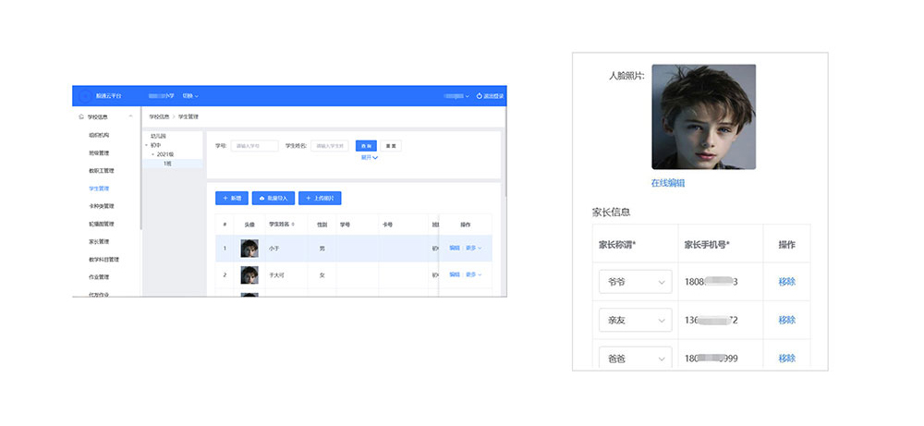924x426 pixels.
Task: Open the avatar thumbnail in row 1
Action: pos(249,248)
